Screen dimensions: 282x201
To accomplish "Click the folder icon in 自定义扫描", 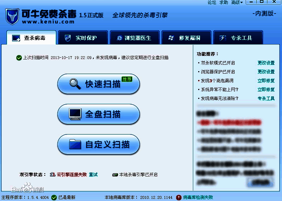I will 75,144.
